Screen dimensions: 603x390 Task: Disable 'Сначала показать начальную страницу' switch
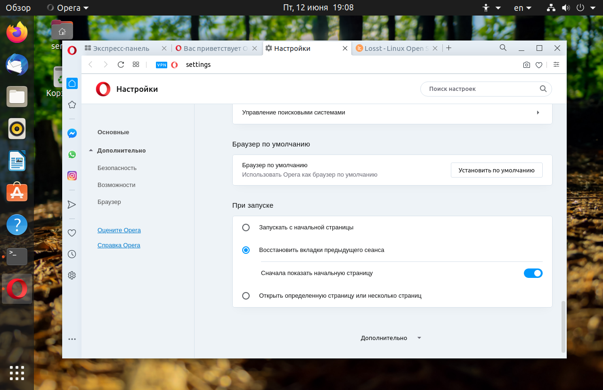(533, 273)
